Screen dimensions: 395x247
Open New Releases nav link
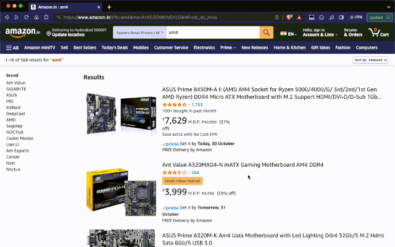tap(255, 48)
